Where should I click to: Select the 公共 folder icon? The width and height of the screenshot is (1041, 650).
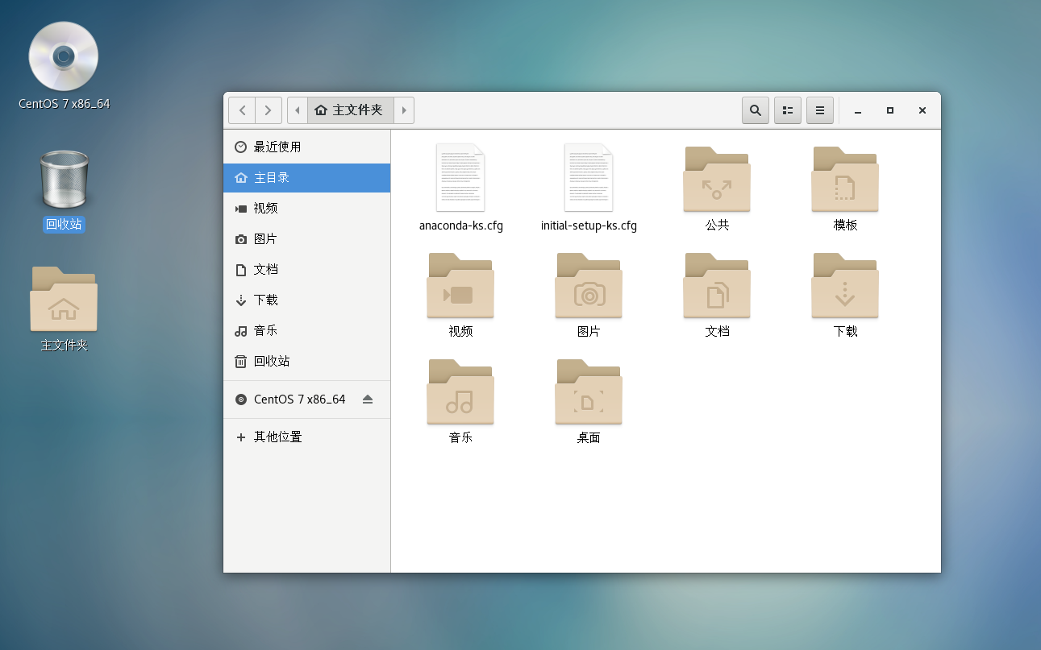click(717, 179)
